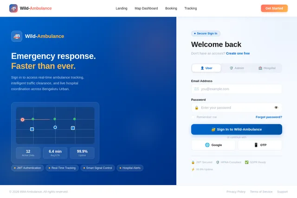Screen dimensions: 297x198
Task: Click the Wild-Ambulance header brand text
Action: point(36,8)
